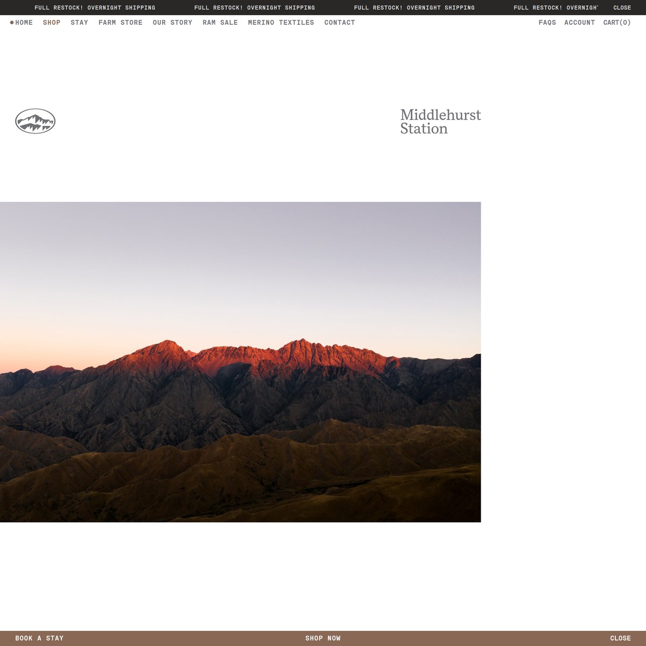Viewport: 646px width, 646px height.
Task: Open the Shop menu item
Action: (x=52, y=23)
